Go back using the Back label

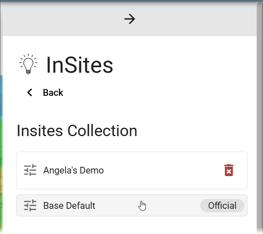53,92
